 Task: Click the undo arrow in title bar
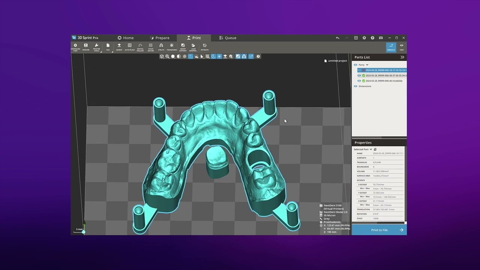[x=337, y=38]
